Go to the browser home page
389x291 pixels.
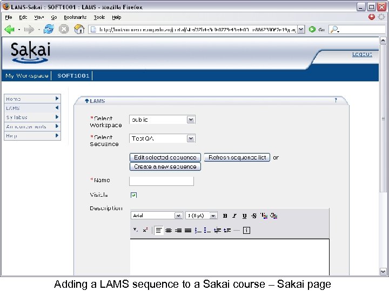point(79,29)
